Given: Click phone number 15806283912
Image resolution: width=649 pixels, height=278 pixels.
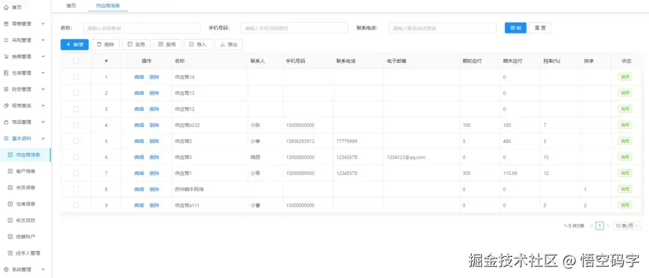Looking at the screenshot, I should coord(300,141).
